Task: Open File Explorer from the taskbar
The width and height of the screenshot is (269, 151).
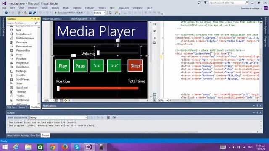Action: pyautogui.click(x=28, y=147)
